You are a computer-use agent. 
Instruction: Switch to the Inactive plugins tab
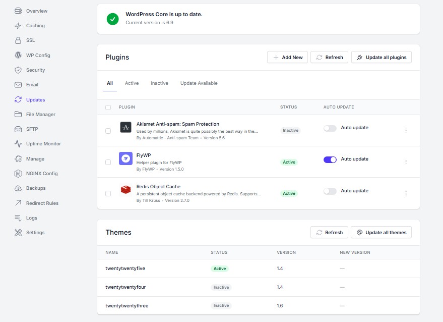point(159,83)
